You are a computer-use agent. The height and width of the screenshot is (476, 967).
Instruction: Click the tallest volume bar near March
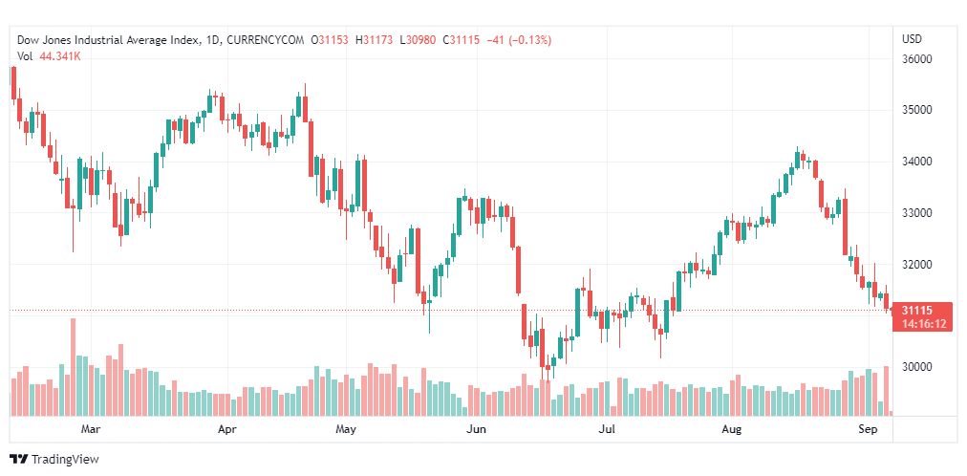pyautogui.click(x=74, y=367)
